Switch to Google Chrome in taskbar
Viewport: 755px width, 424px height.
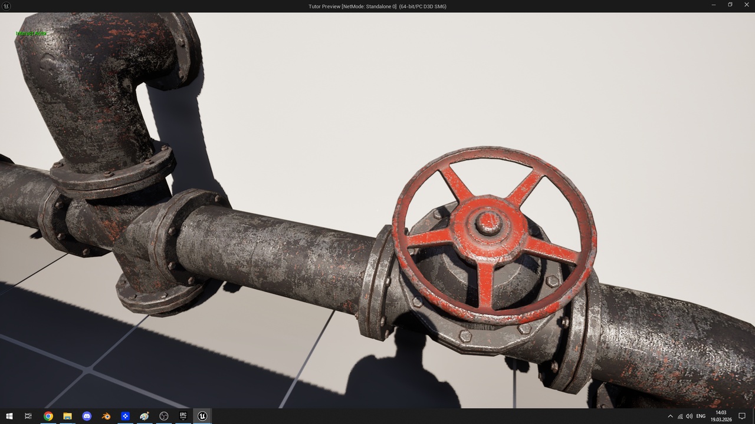click(x=48, y=416)
